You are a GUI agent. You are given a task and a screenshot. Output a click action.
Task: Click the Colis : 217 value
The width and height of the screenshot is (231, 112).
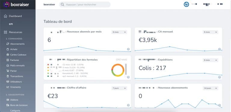[152, 68]
